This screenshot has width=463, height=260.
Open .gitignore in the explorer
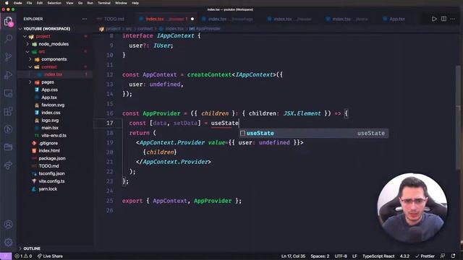point(48,143)
